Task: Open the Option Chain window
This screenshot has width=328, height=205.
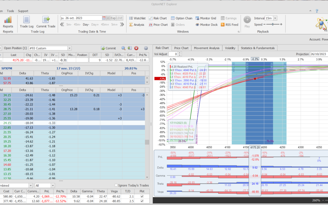Action: click(x=181, y=18)
